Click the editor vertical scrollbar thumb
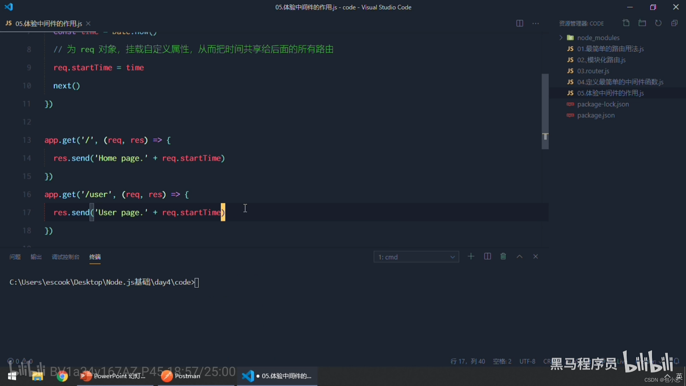The height and width of the screenshot is (386, 686). click(545, 111)
